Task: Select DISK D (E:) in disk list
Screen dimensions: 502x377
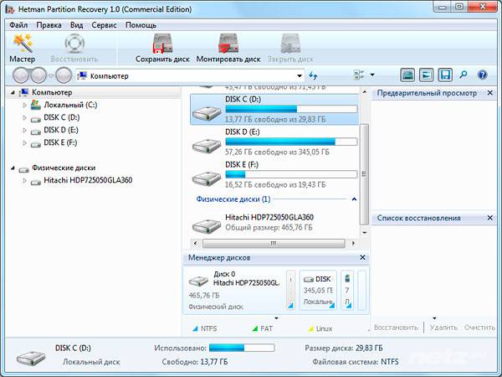Action: point(274,142)
